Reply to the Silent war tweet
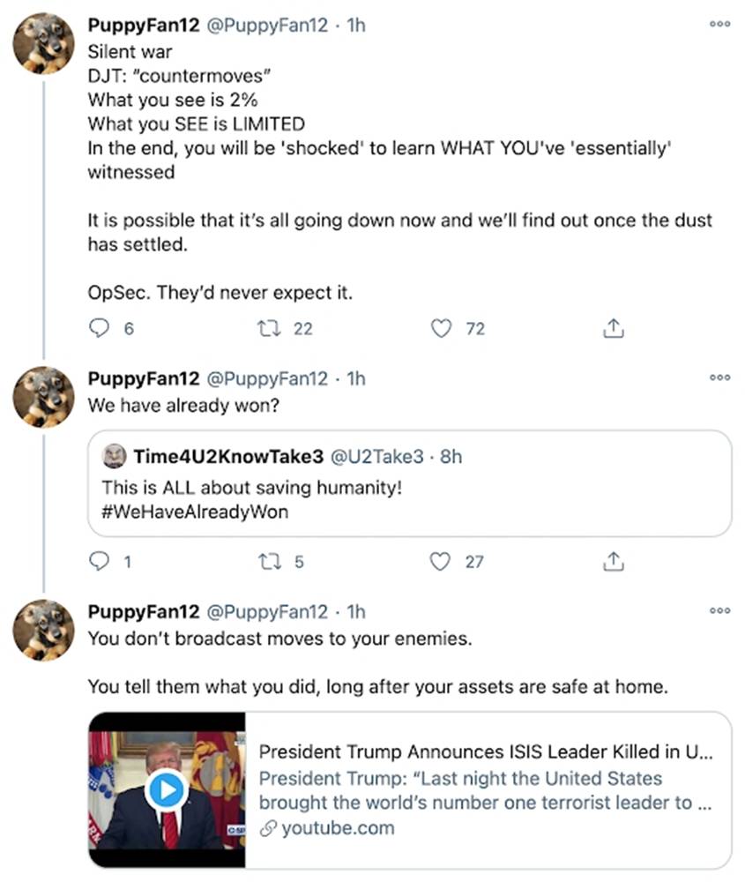 97,327
